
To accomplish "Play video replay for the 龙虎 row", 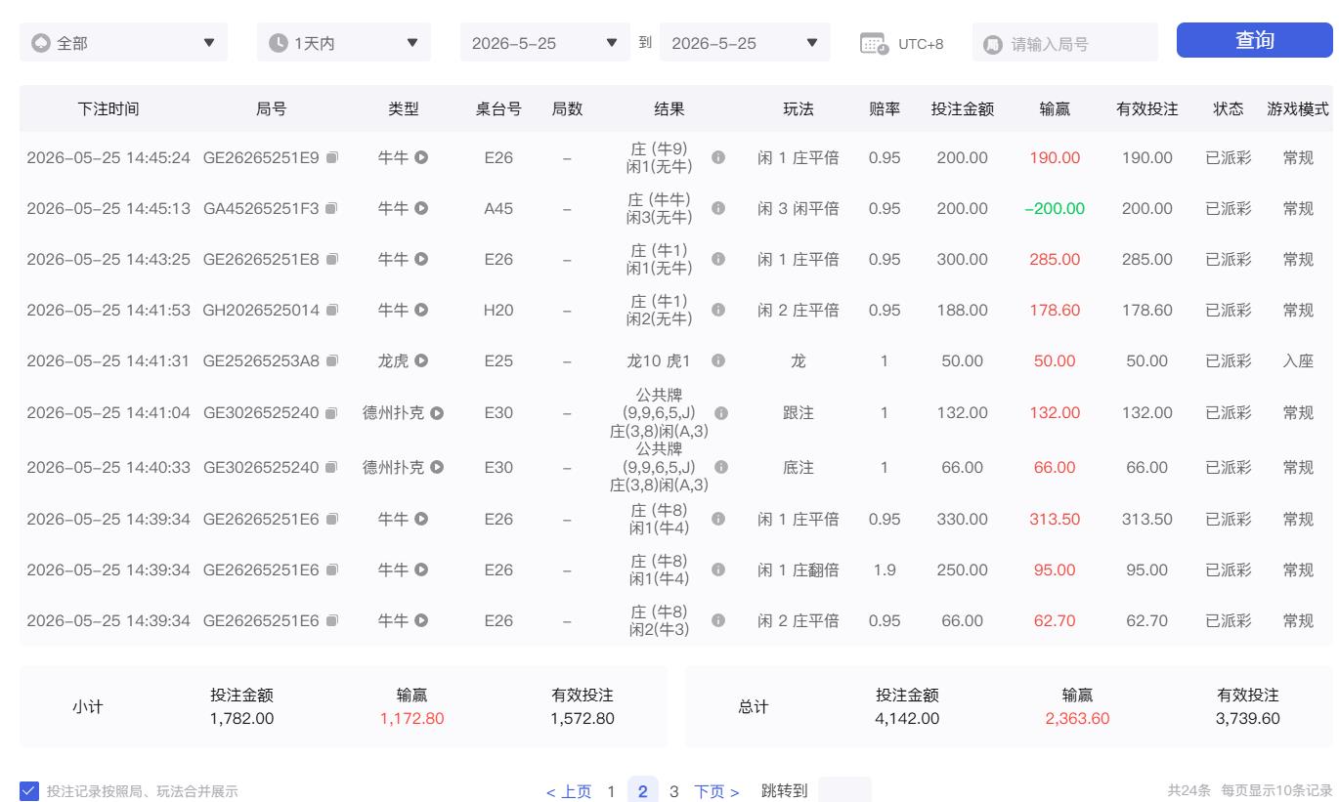I will click(x=421, y=360).
